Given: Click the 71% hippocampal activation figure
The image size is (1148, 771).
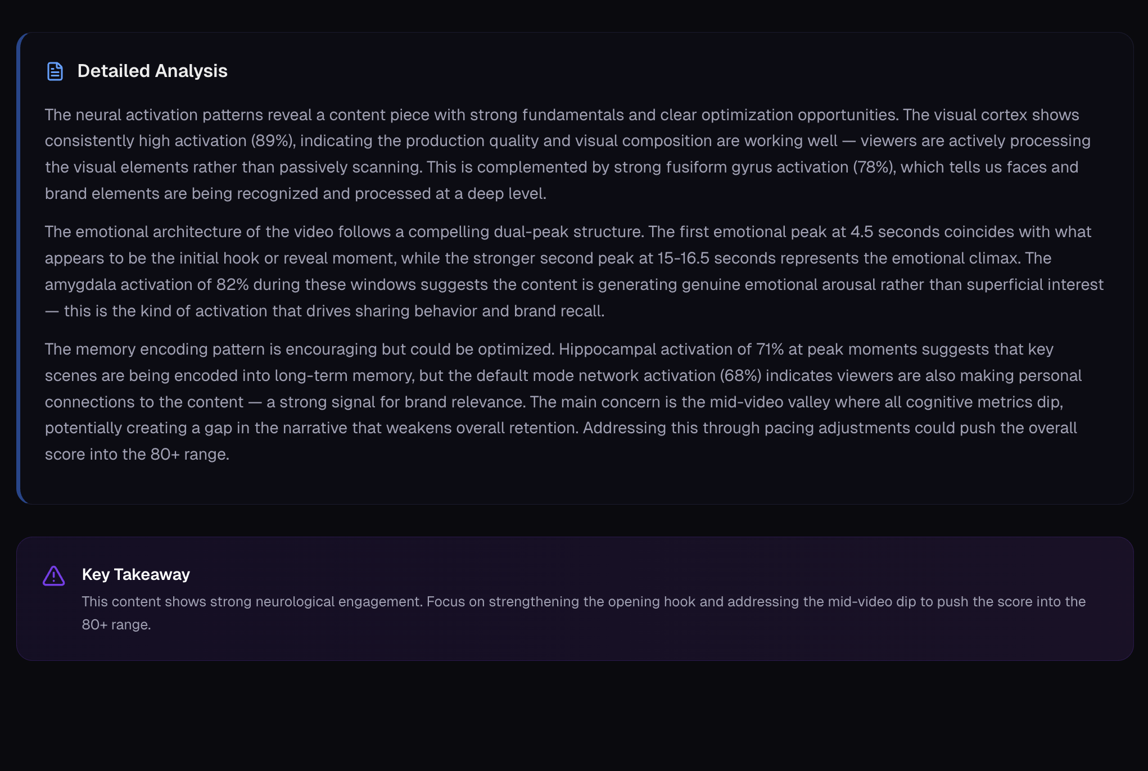Looking at the screenshot, I should pyautogui.click(x=770, y=349).
